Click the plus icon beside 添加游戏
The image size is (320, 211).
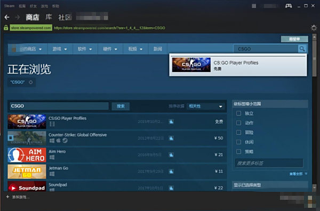(x=7, y=197)
